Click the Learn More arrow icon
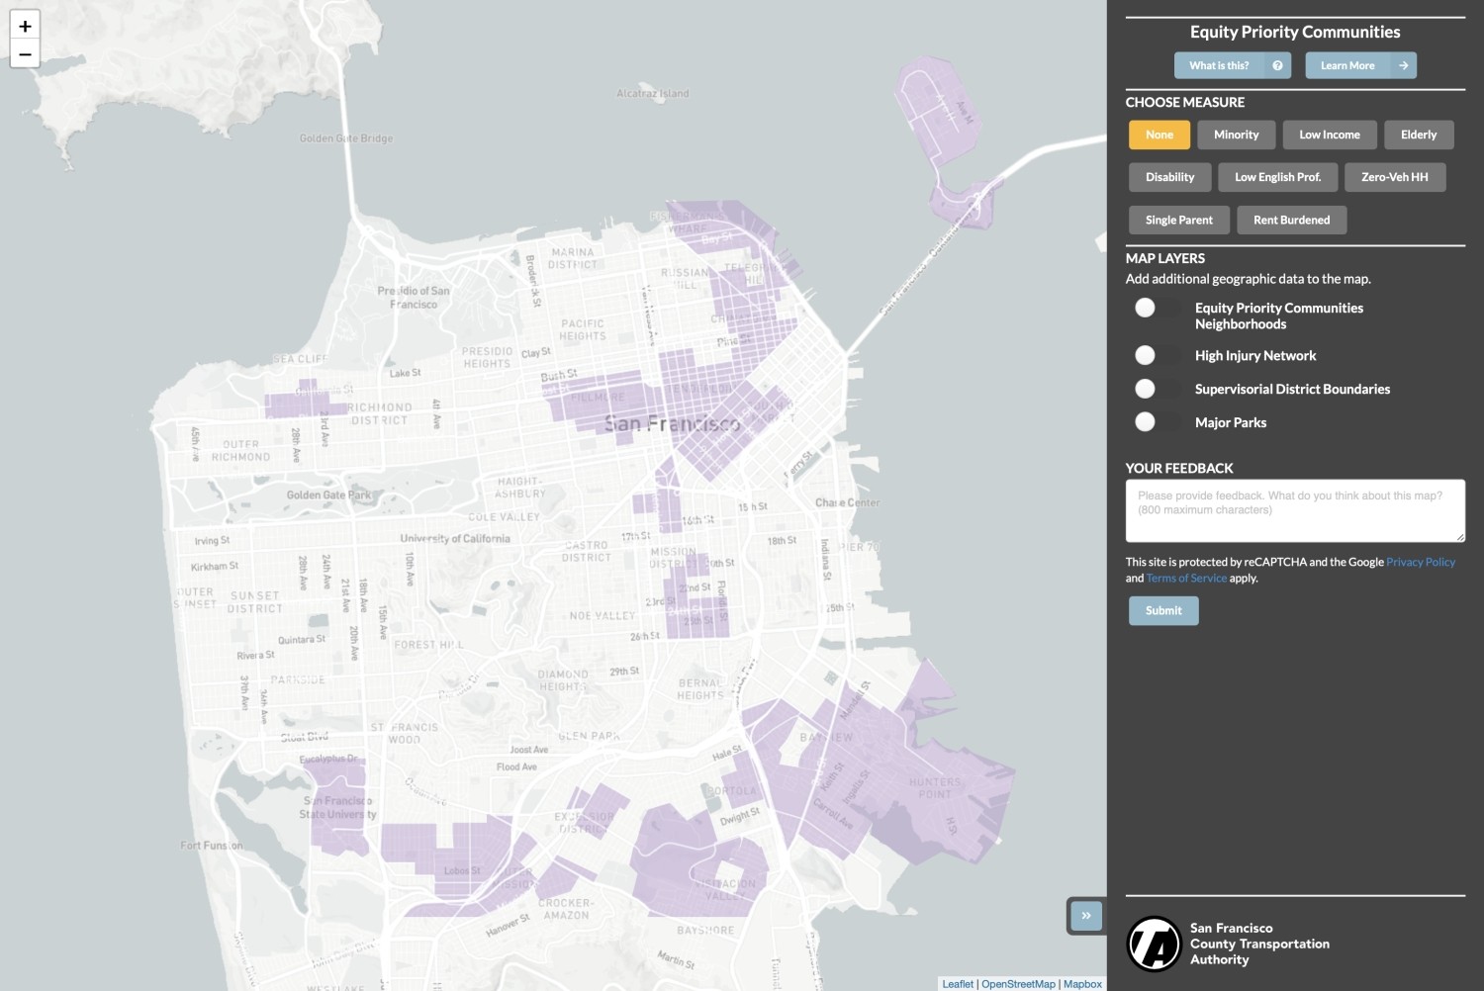Viewport: 1484px width, 991px height. point(1403,65)
